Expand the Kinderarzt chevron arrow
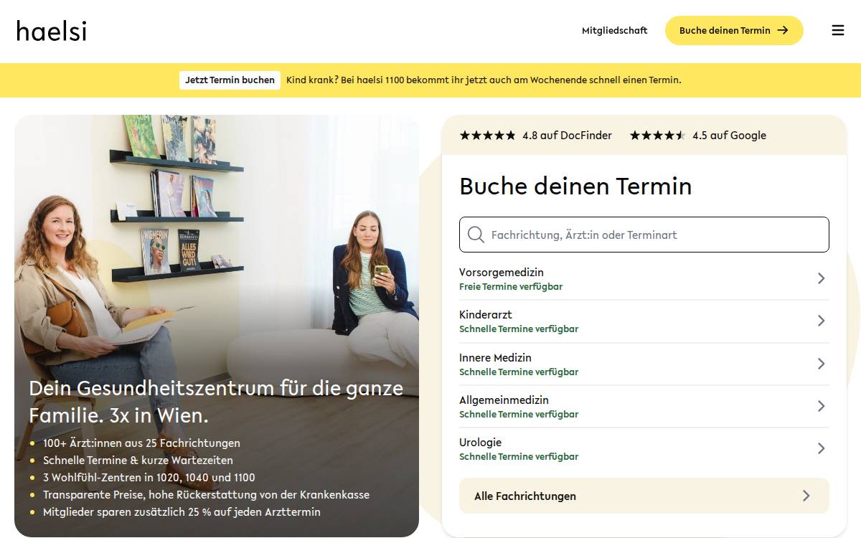861x538 pixels. tap(822, 321)
